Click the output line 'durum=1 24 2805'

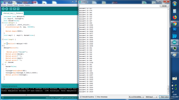pyautogui.click(x=86, y=27)
